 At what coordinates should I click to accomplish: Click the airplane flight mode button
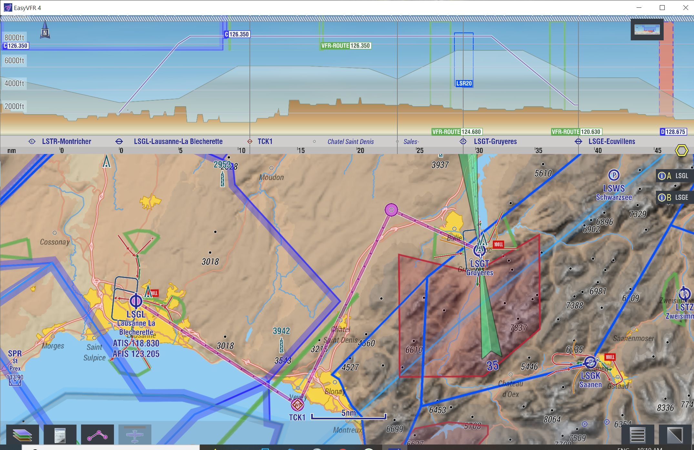click(x=135, y=435)
